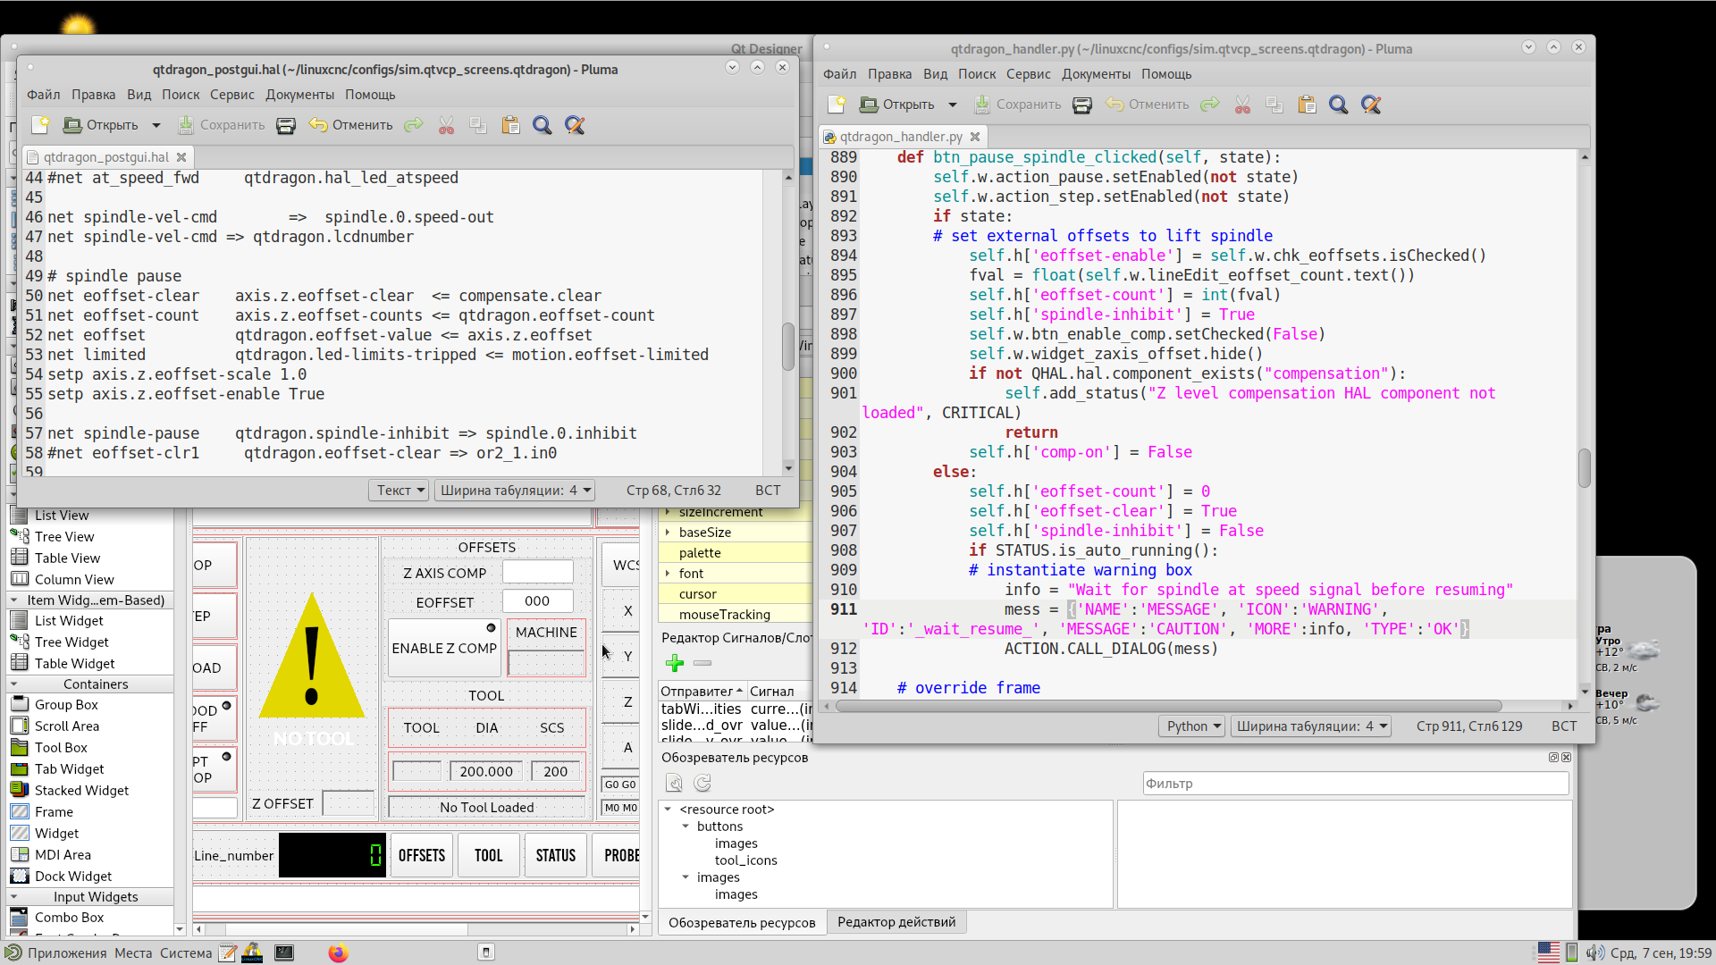Open tab width dropdown in postgui.hal statusbar
Viewport: 1716px width, 965px height.
pos(515,490)
